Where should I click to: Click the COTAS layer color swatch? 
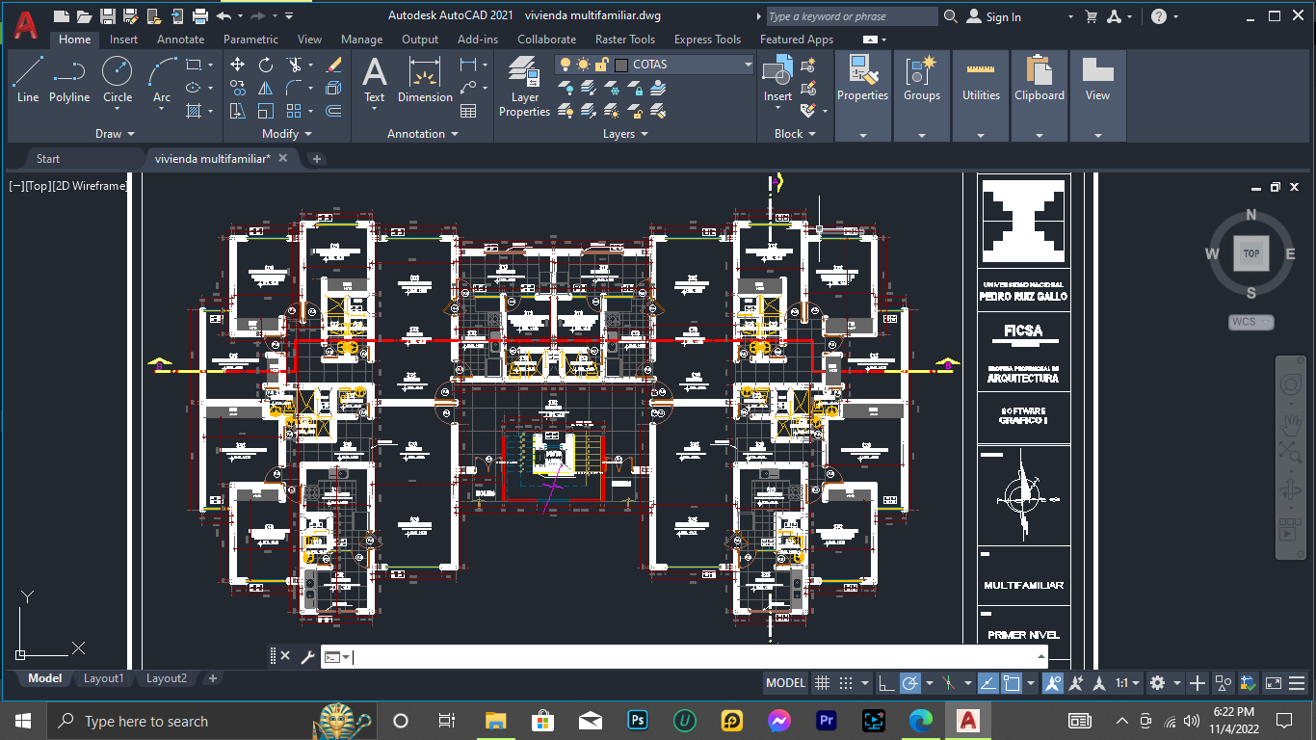(x=621, y=65)
